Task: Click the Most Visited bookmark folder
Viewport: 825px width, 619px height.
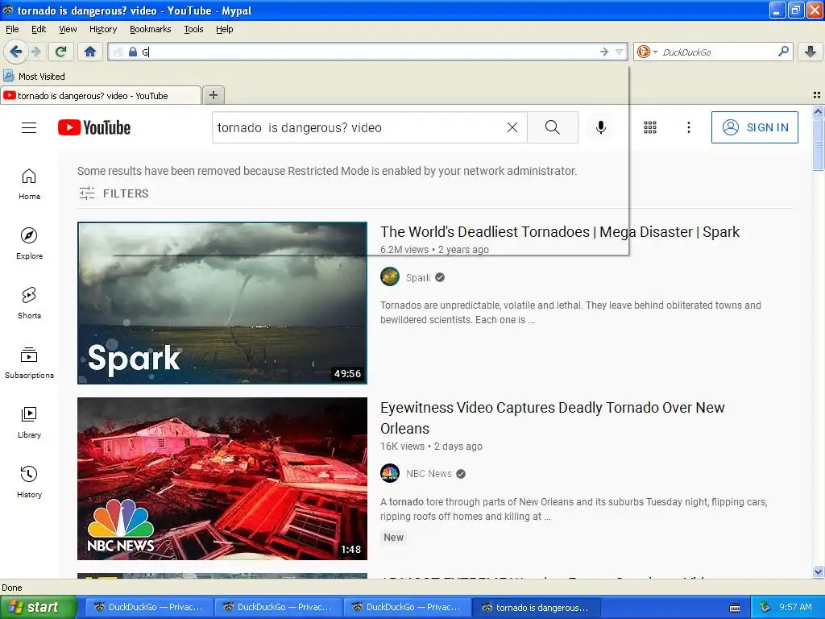Action: (x=34, y=77)
